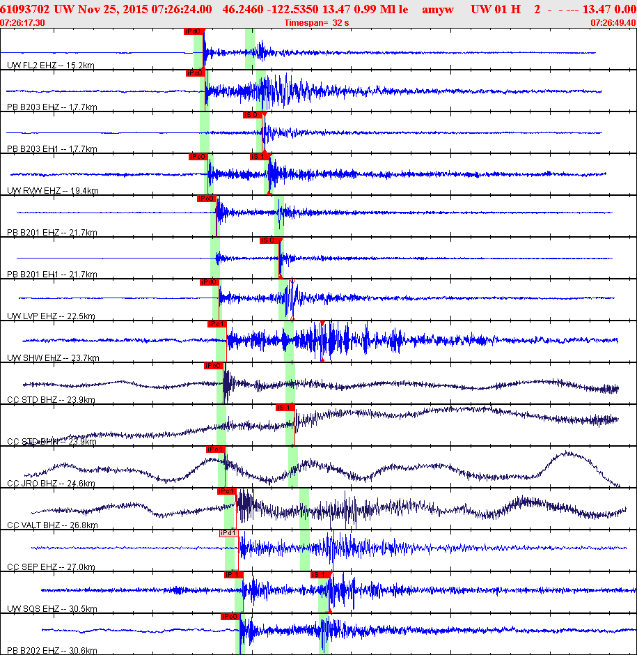The width and height of the screenshot is (637, 655).
Task: Click the 'UW SHW EHZ -- 23.7km' channel label
Action: (x=53, y=357)
